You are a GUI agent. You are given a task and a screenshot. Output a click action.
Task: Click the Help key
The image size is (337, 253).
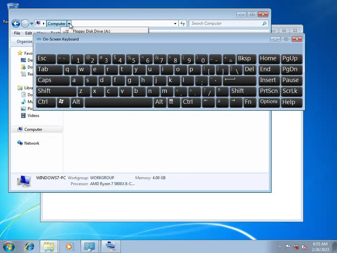pos(292,102)
